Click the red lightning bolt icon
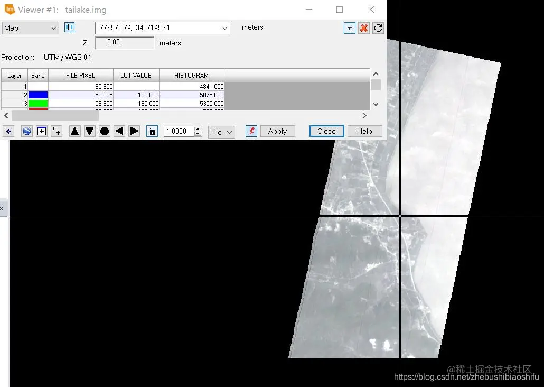Viewport: 544px width, 387px height. point(251,131)
